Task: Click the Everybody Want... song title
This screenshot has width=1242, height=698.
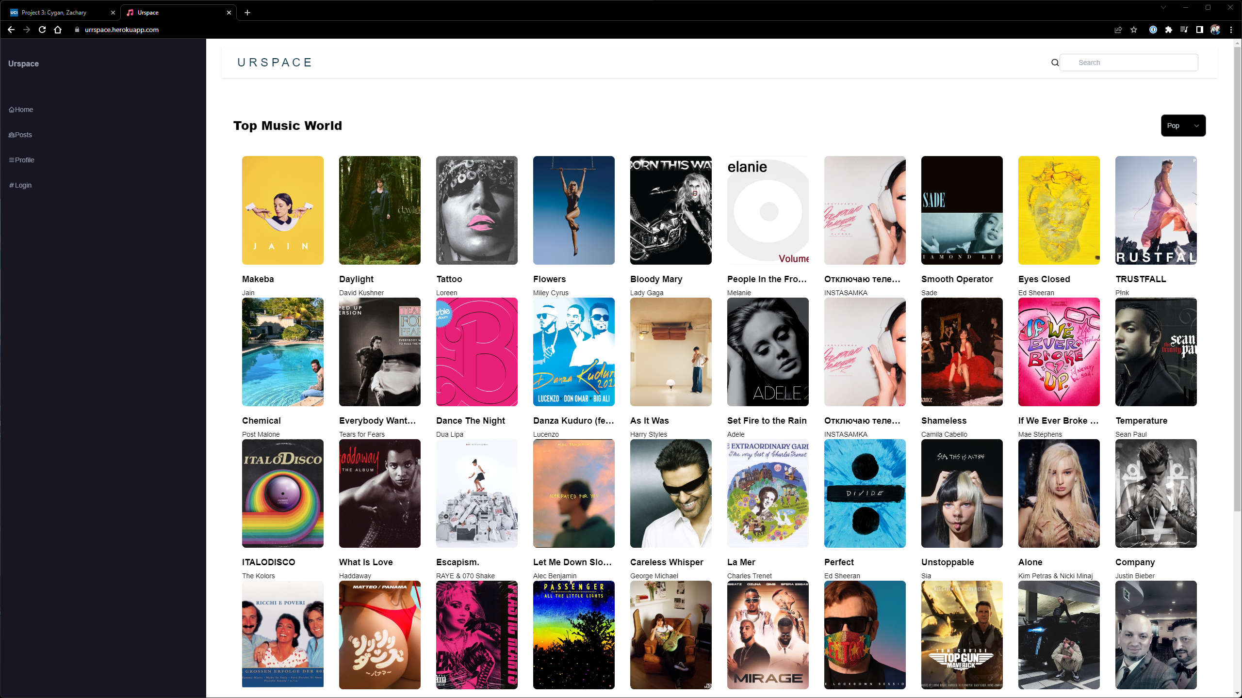Action: (377, 421)
